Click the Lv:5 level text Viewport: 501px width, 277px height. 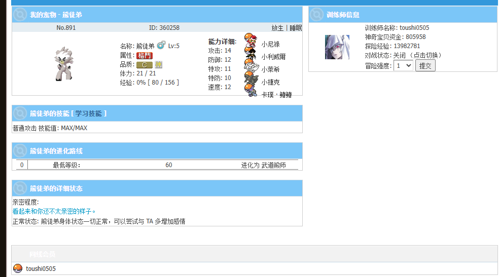coord(174,46)
